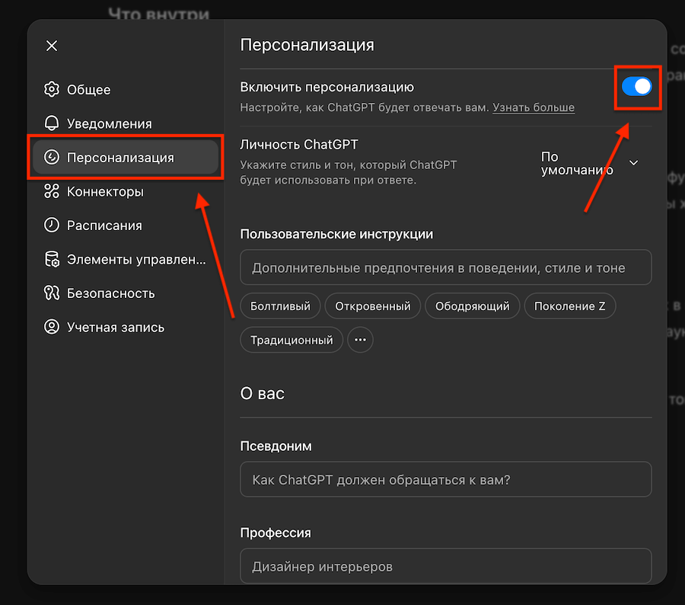Add the Болтливый style chip
Screen dimensions: 685x605
coord(280,306)
